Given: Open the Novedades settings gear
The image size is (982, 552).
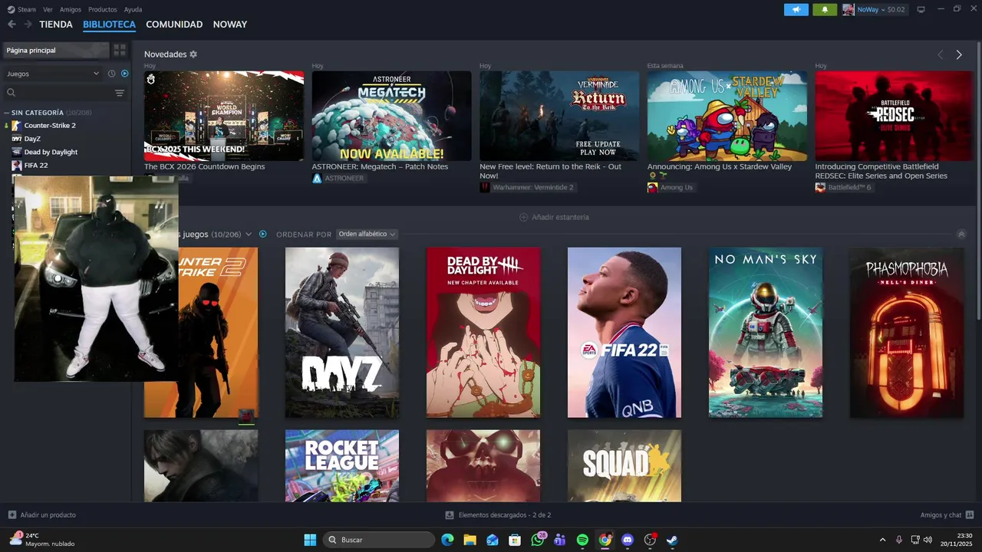Looking at the screenshot, I should tap(193, 54).
